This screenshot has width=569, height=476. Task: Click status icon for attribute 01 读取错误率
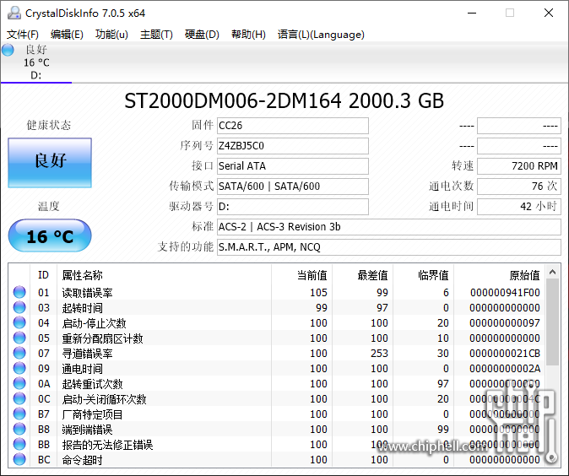pos(19,293)
